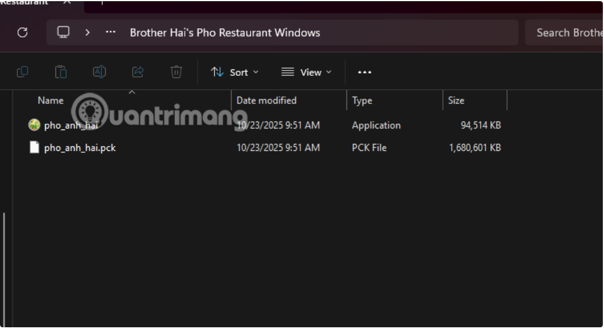Open See more options menu
Screen dimensions: 604x329
point(364,72)
